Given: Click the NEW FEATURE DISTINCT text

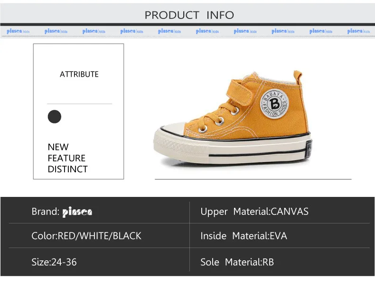Looking at the screenshot, I should point(68,158).
